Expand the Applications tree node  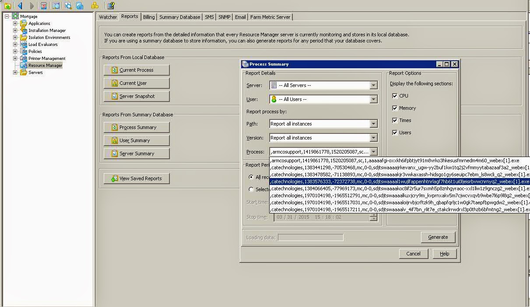coord(15,24)
